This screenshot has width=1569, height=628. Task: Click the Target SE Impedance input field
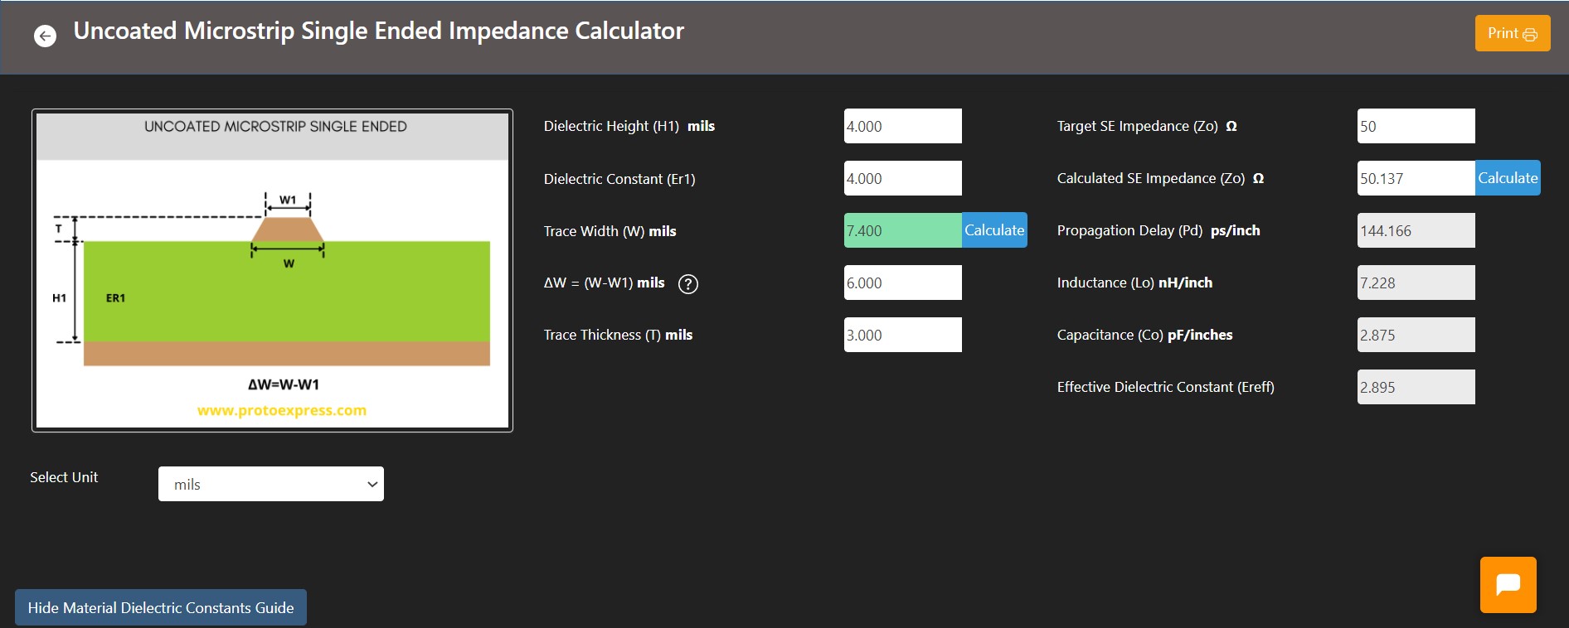pos(1416,126)
